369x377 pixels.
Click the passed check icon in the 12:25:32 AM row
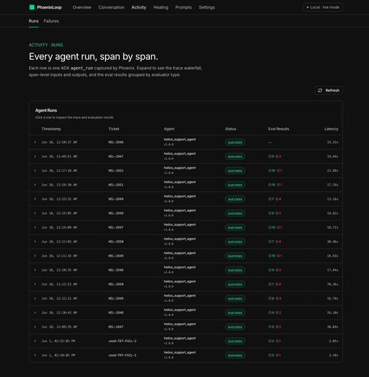click(x=270, y=199)
